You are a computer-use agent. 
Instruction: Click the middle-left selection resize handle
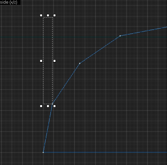coord(41,61)
